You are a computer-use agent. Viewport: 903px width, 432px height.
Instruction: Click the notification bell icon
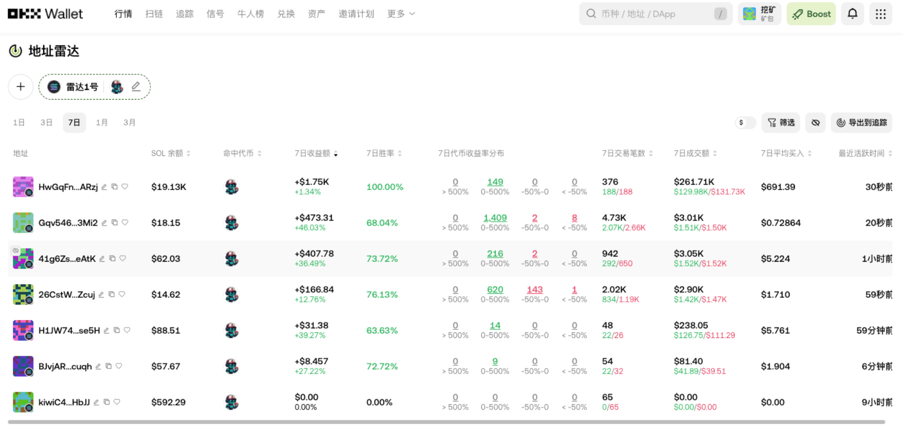click(852, 14)
